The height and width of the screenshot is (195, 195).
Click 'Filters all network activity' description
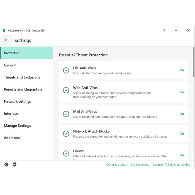pyautogui.click(x=120, y=158)
